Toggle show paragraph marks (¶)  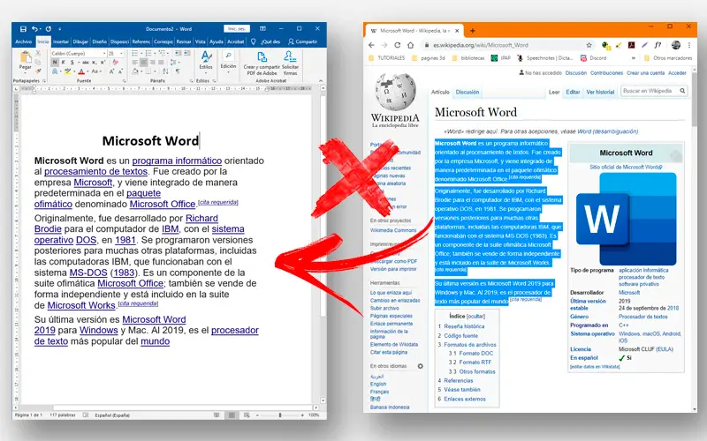click(178, 71)
